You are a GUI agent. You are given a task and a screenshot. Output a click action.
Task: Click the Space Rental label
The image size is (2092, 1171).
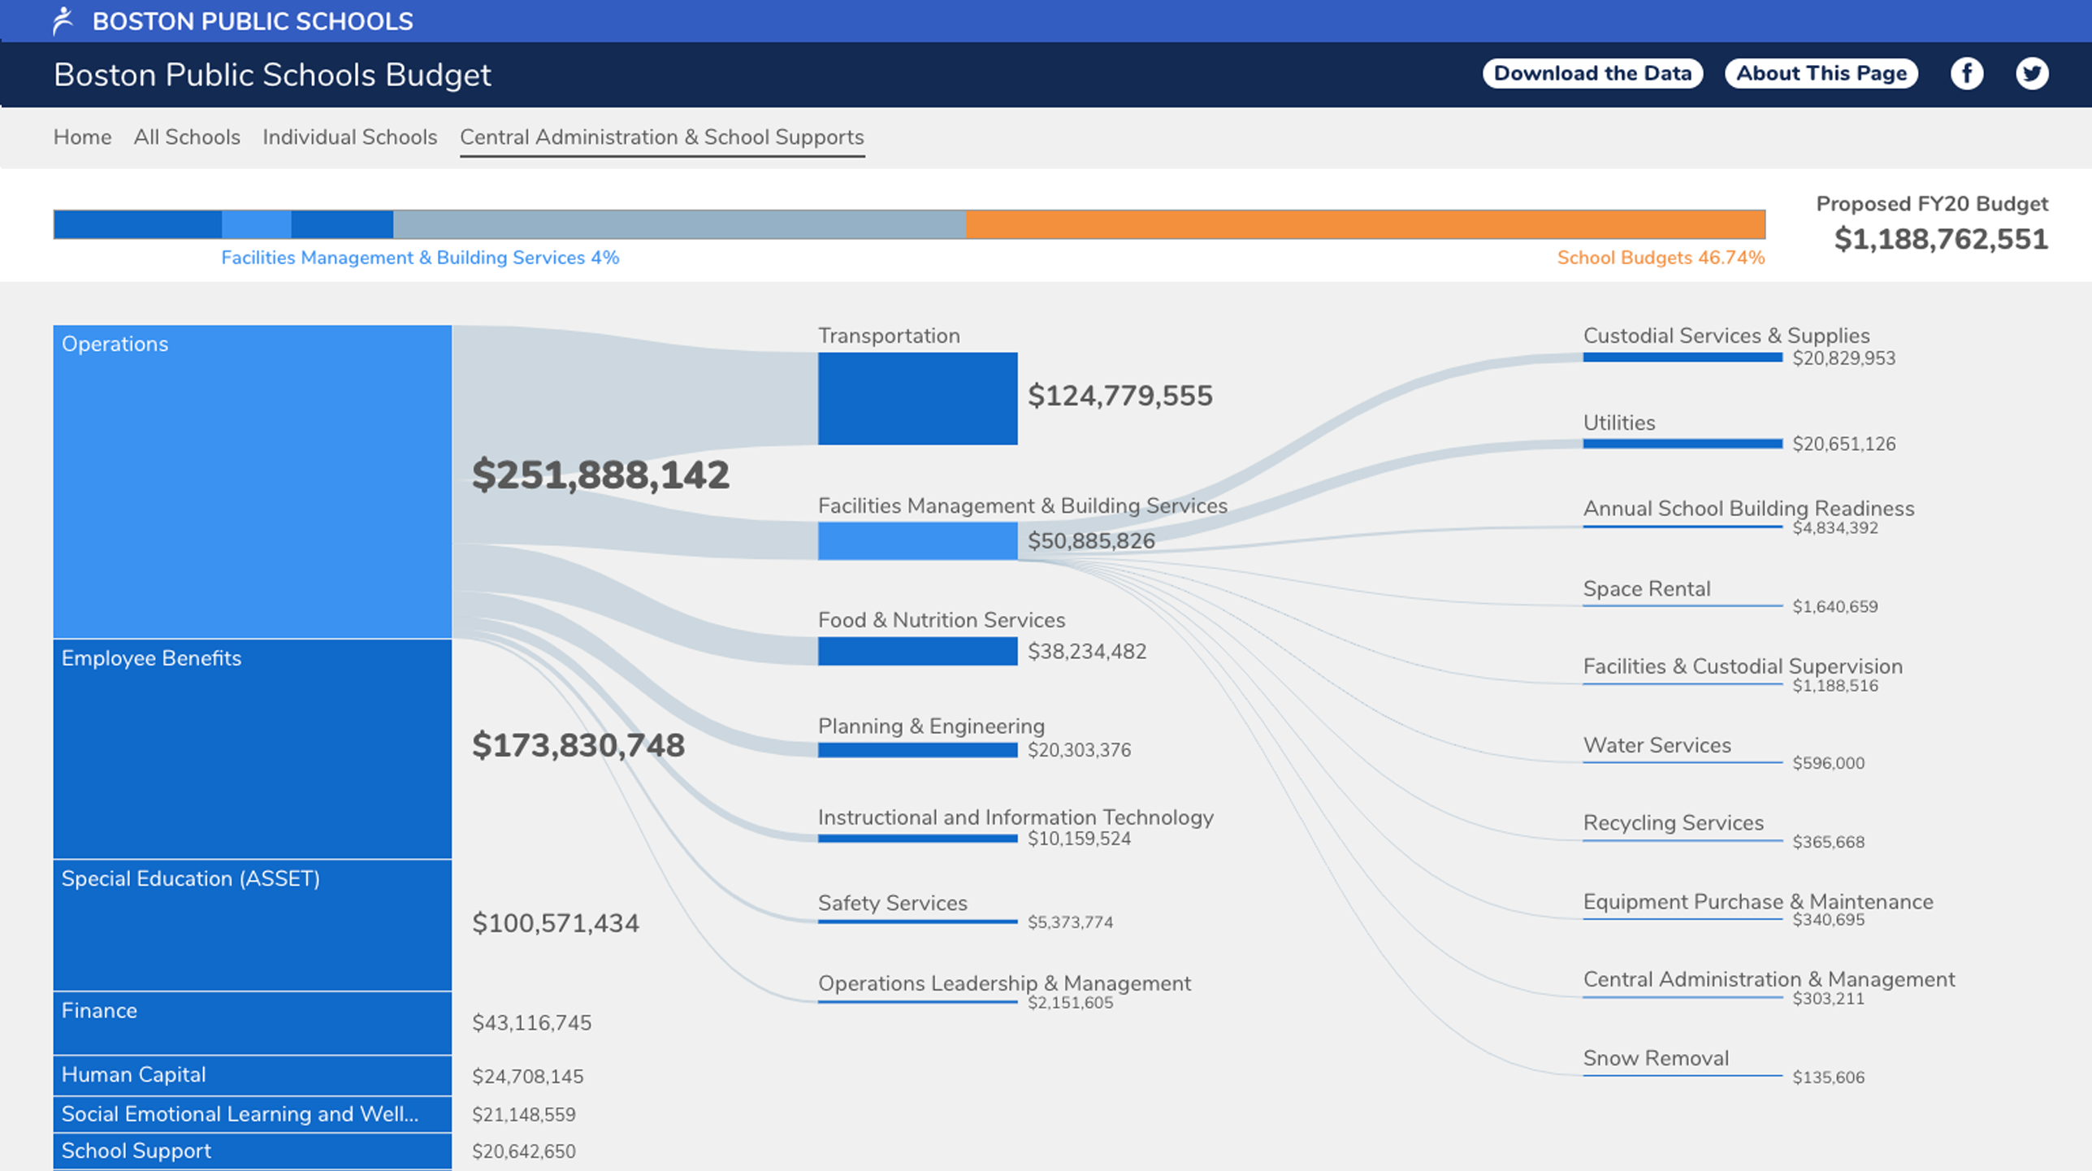pos(1646,588)
